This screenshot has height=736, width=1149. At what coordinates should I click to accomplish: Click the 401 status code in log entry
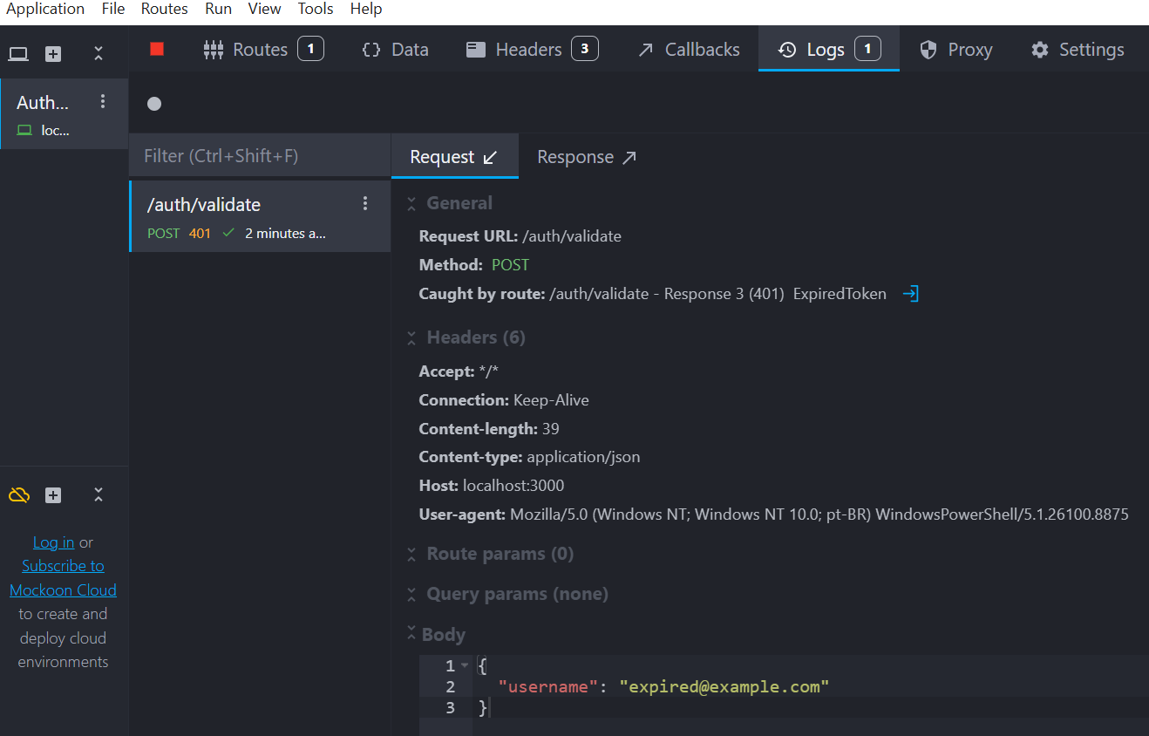click(x=200, y=234)
